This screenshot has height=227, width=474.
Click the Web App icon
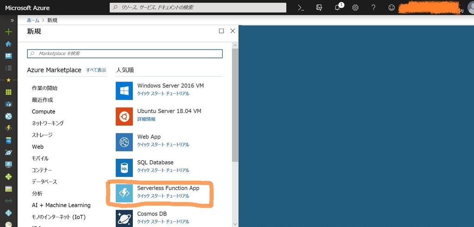tap(124, 142)
